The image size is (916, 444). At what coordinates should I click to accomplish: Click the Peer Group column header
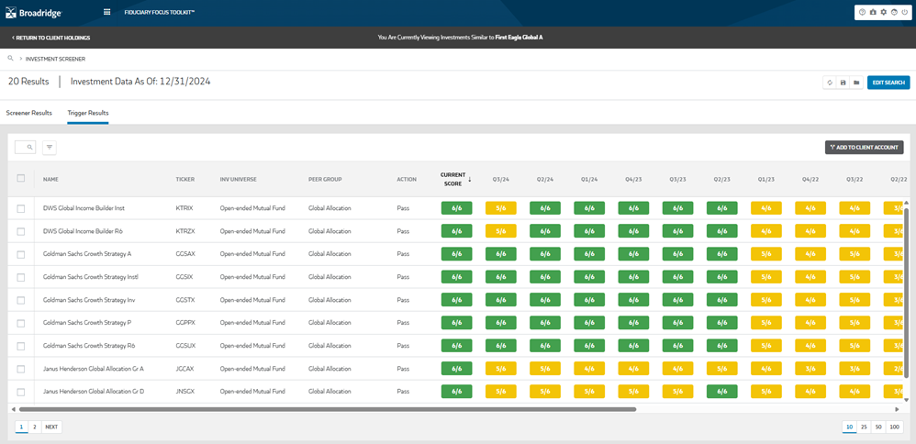(325, 180)
